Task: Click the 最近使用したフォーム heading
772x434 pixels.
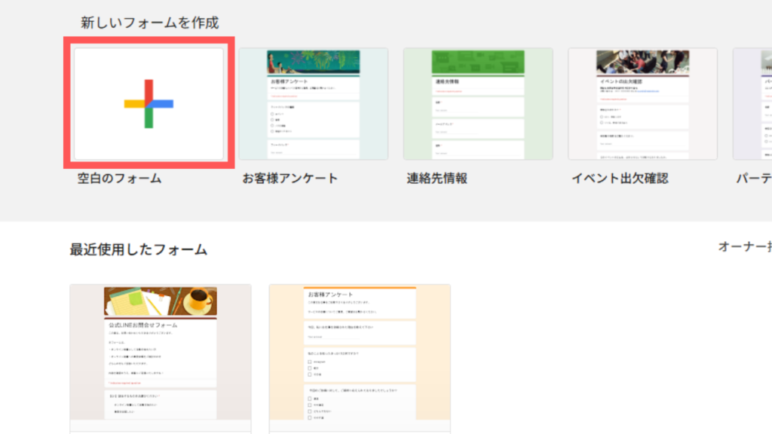Action: click(138, 249)
